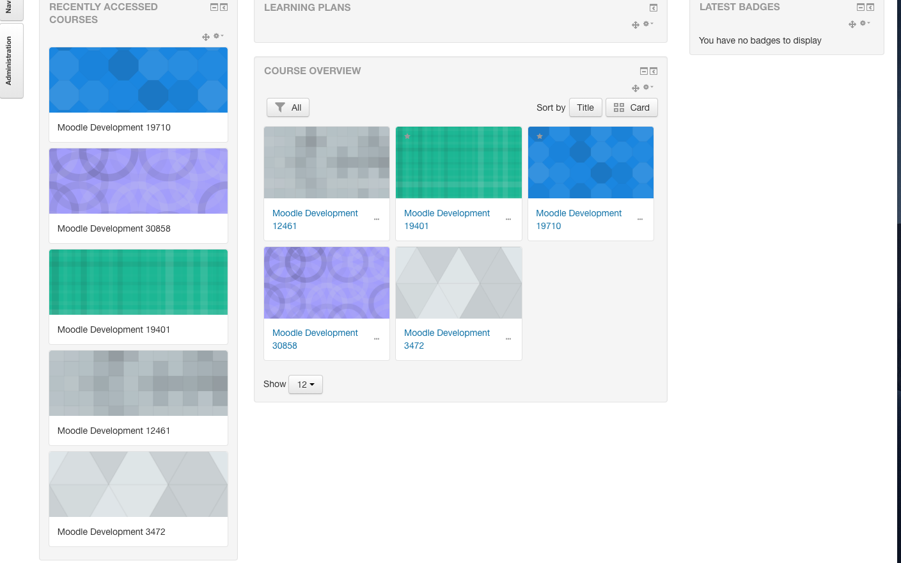
Task: Click gray pixel card image in Course Overview
Action: (x=327, y=163)
